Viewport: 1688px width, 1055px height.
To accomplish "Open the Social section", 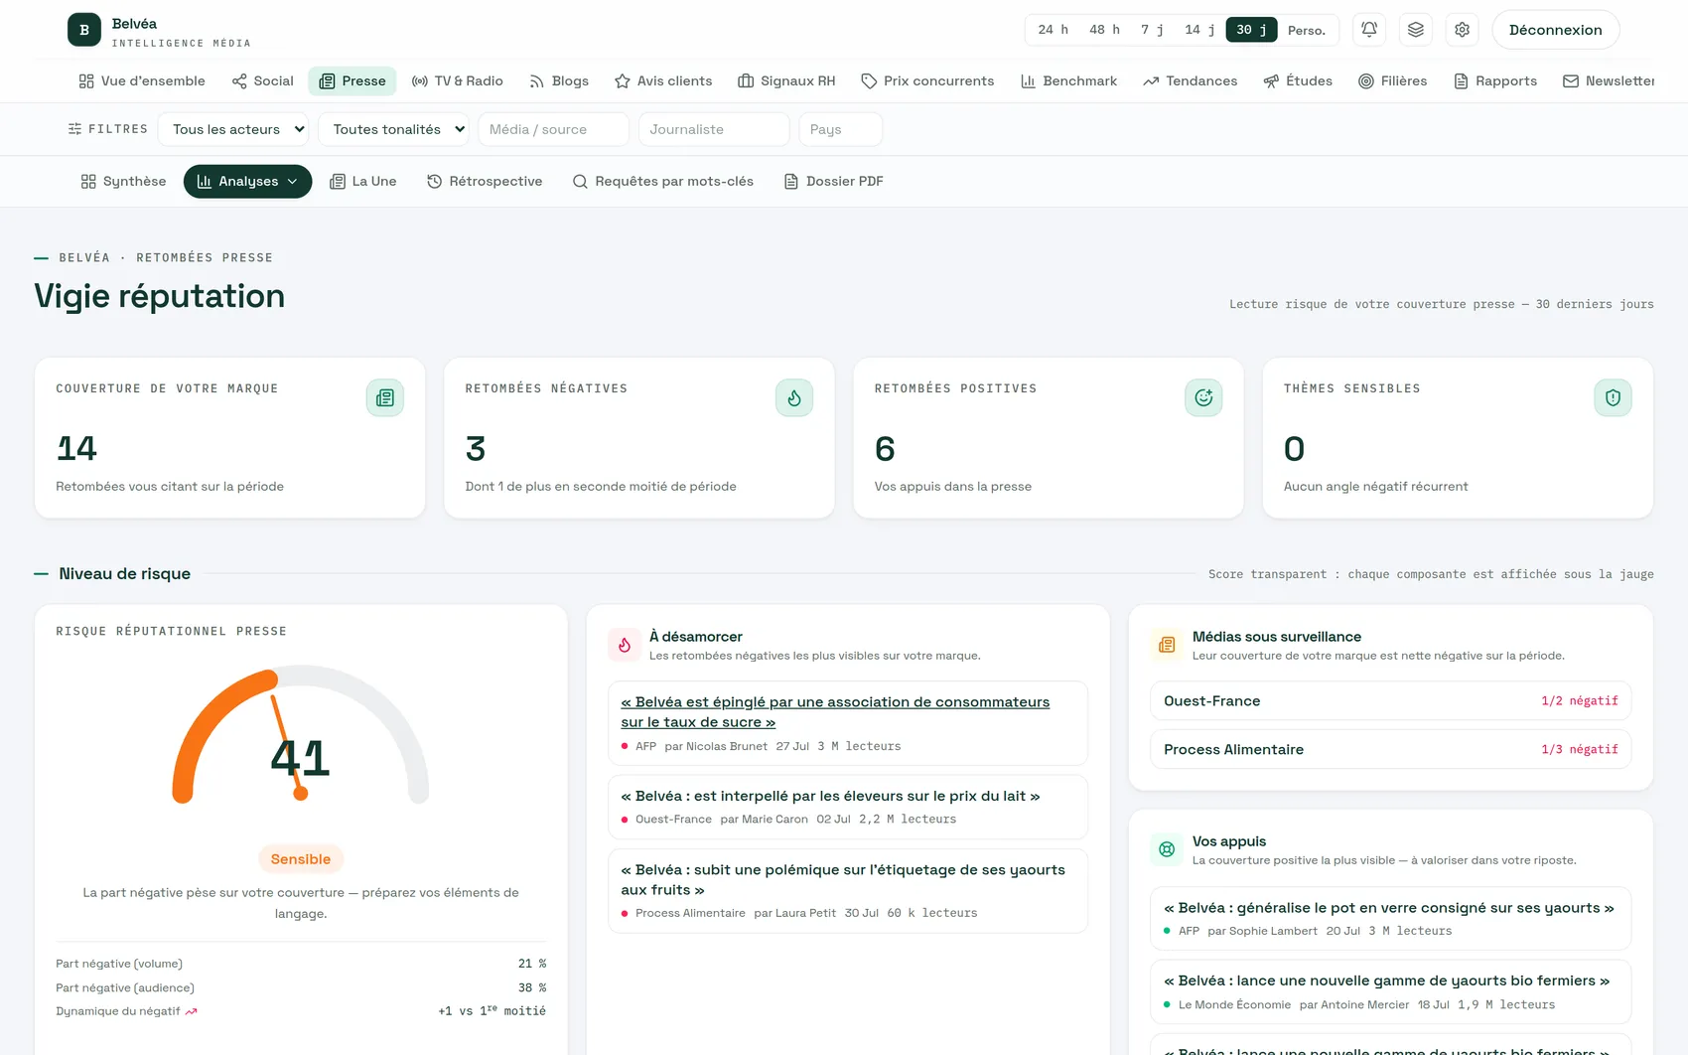I will [262, 81].
